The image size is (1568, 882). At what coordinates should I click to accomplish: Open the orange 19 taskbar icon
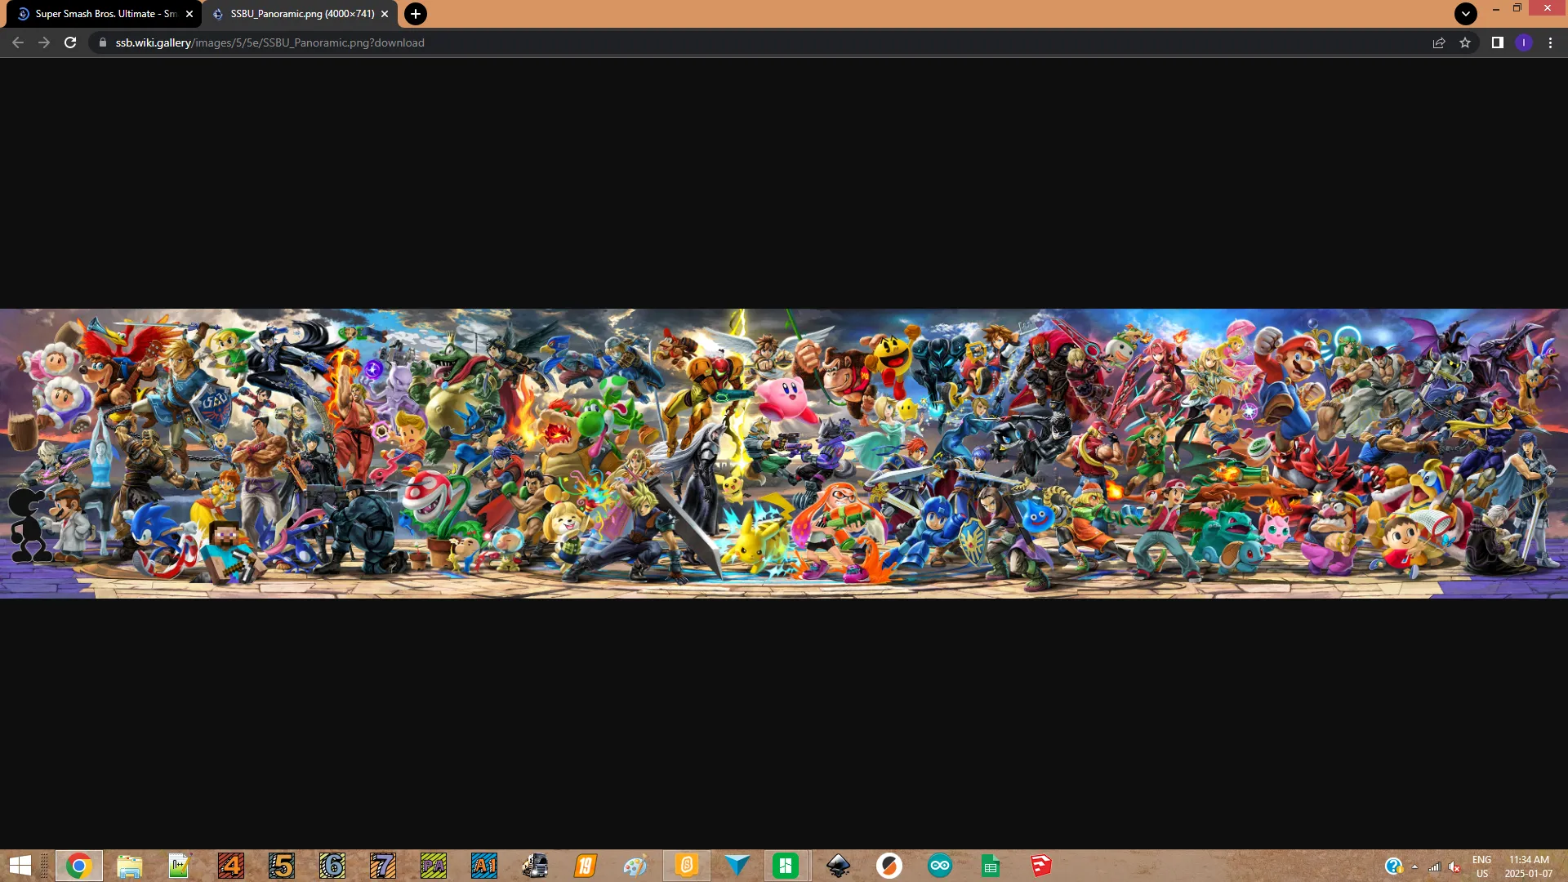[x=586, y=866]
